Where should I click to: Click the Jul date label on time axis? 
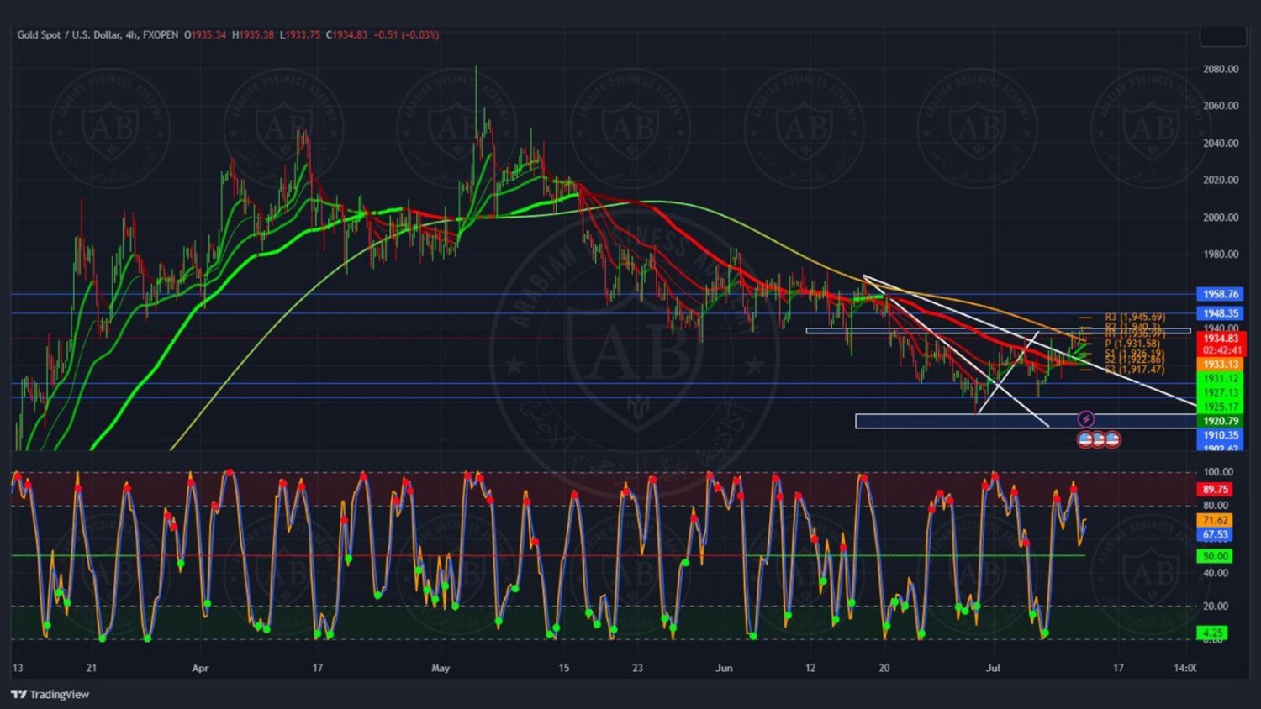point(993,669)
